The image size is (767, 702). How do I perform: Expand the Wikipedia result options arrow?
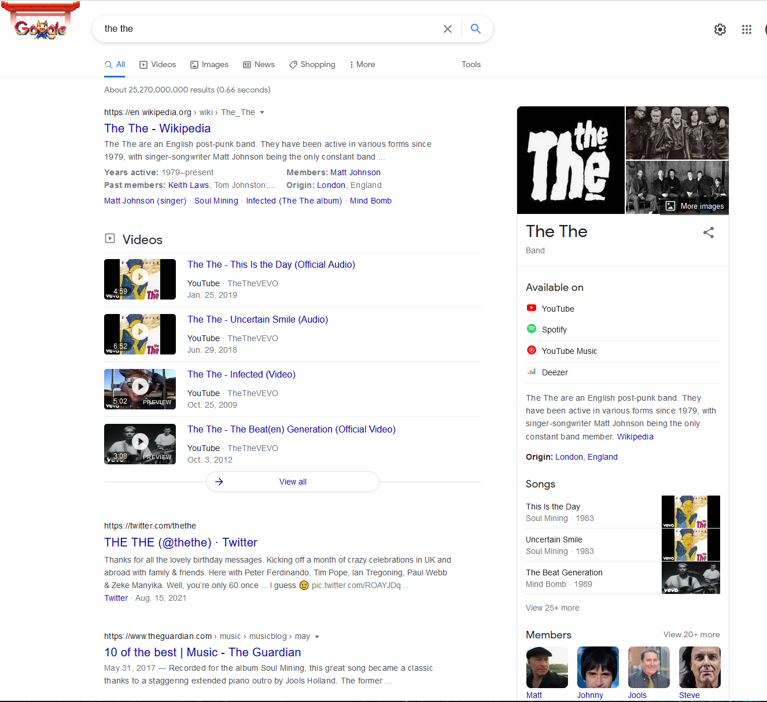tap(262, 112)
